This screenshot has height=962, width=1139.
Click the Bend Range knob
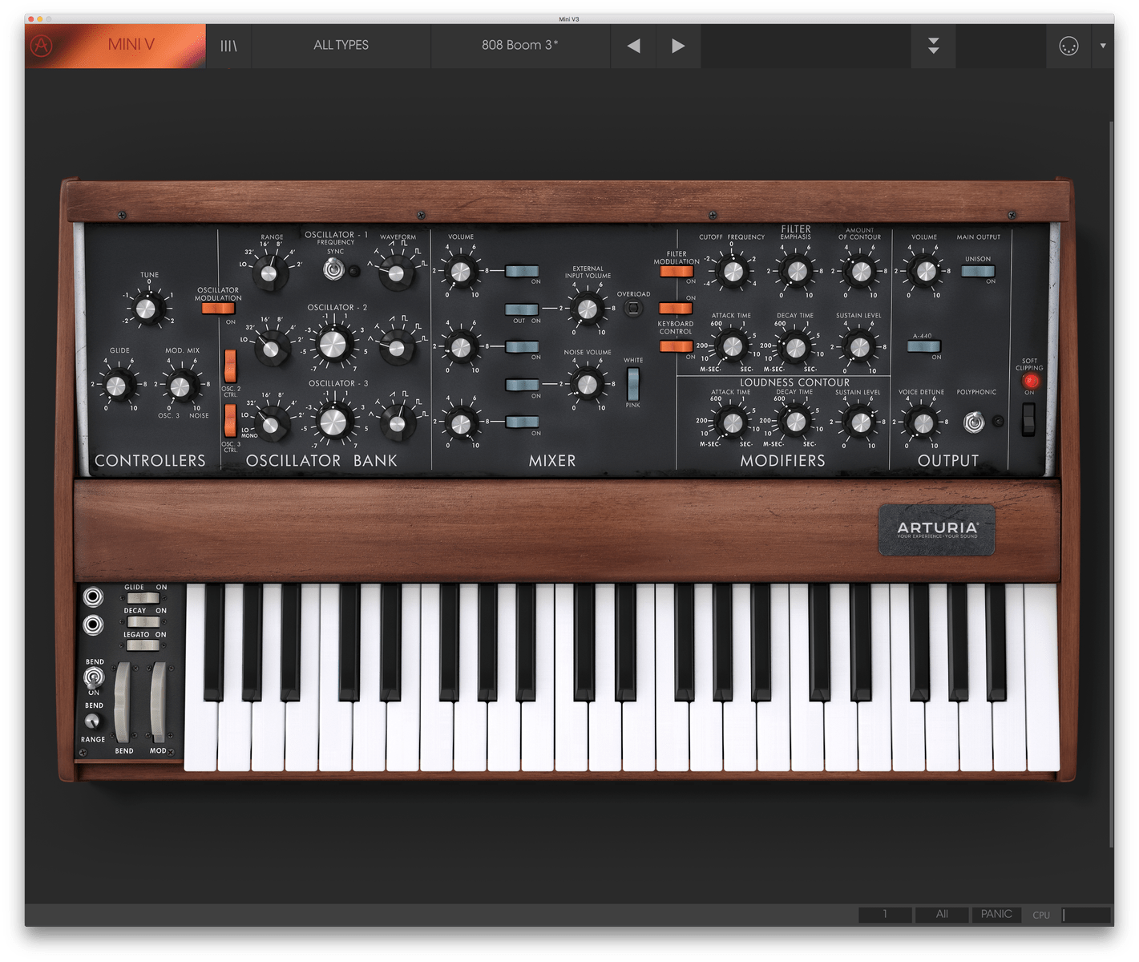click(x=93, y=721)
